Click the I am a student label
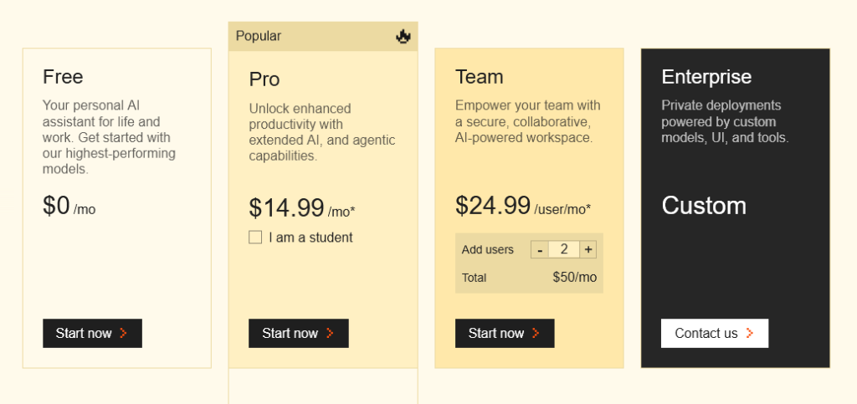857x404 pixels. (311, 238)
